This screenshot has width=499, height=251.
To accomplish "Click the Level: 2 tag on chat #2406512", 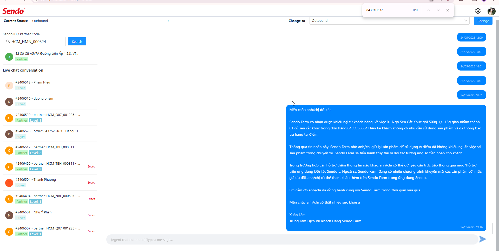I will pyautogui.click(x=36, y=153).
